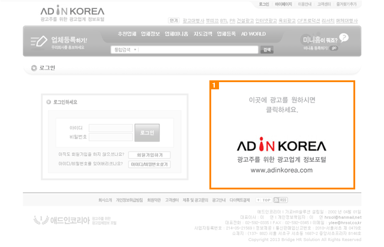Image resolution: width=384 pixels, height=247 pixels.
Task: Click the 업체등록하기 pencil banner
Action: coord(59,43)
